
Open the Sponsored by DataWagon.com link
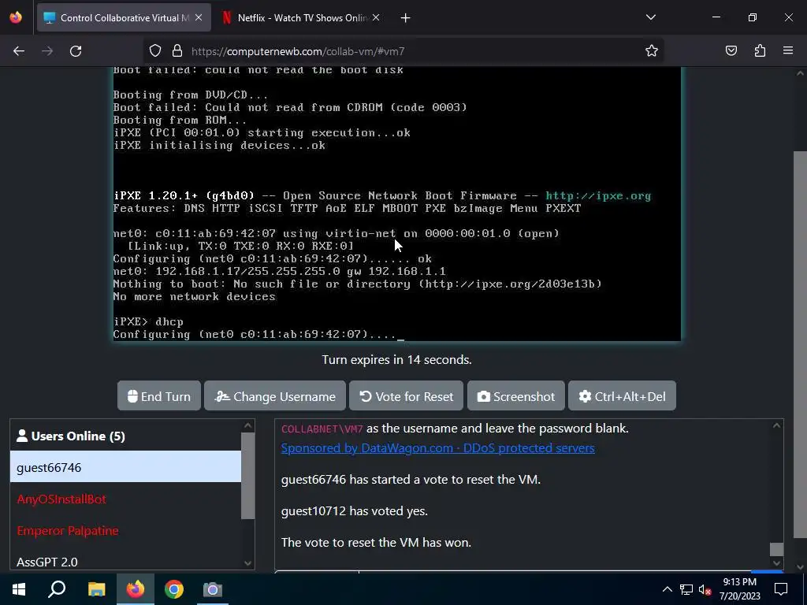[x=437, y=448]
